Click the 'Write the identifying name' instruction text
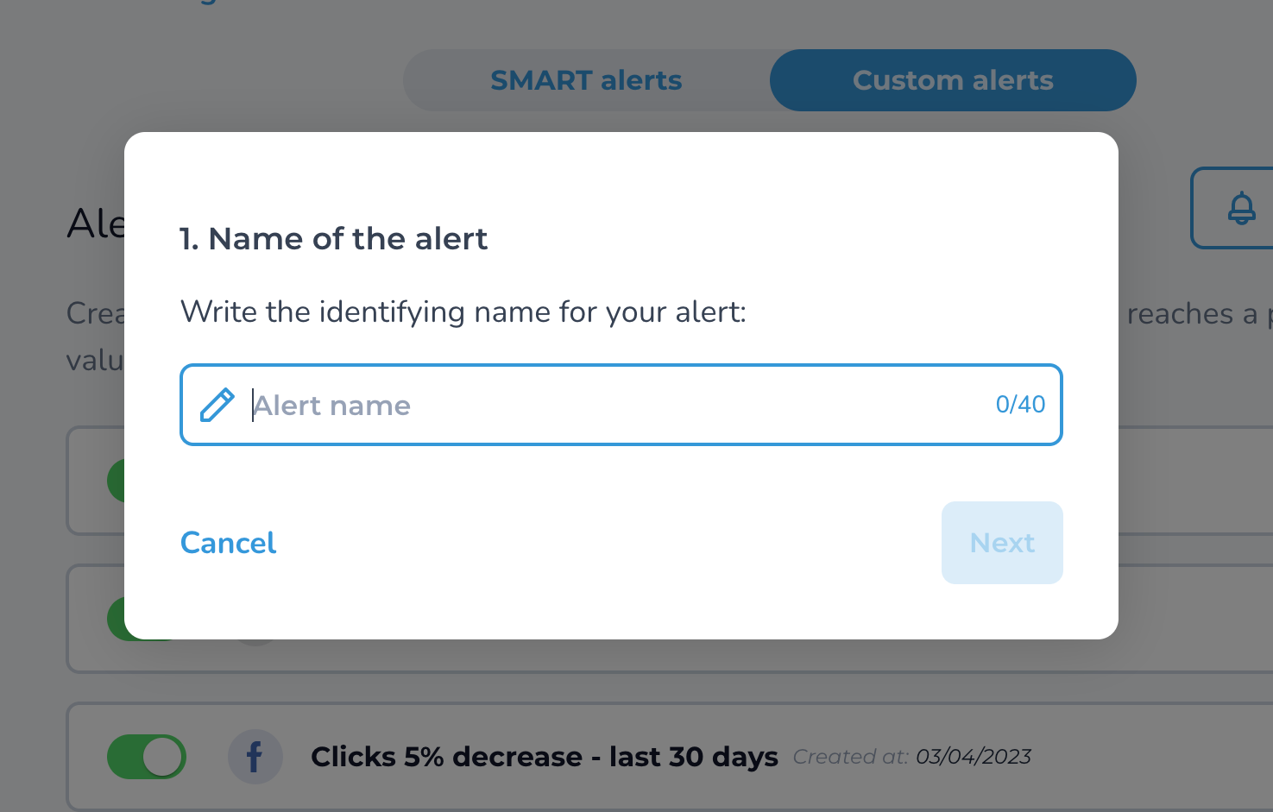 463,312
